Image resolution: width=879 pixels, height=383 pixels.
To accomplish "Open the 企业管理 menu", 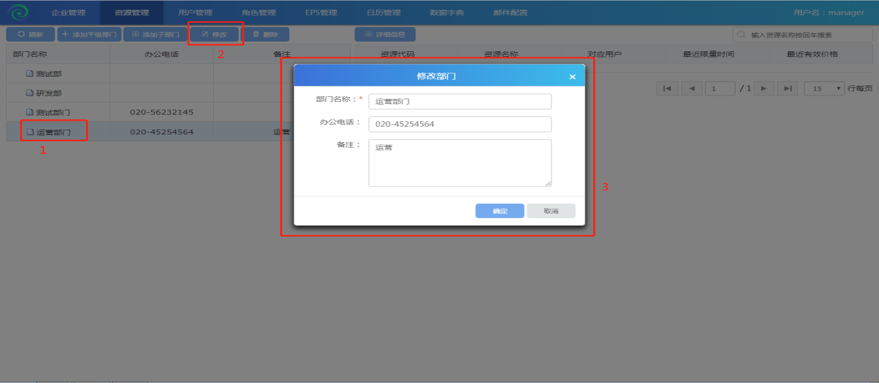I will click(68, 12).
